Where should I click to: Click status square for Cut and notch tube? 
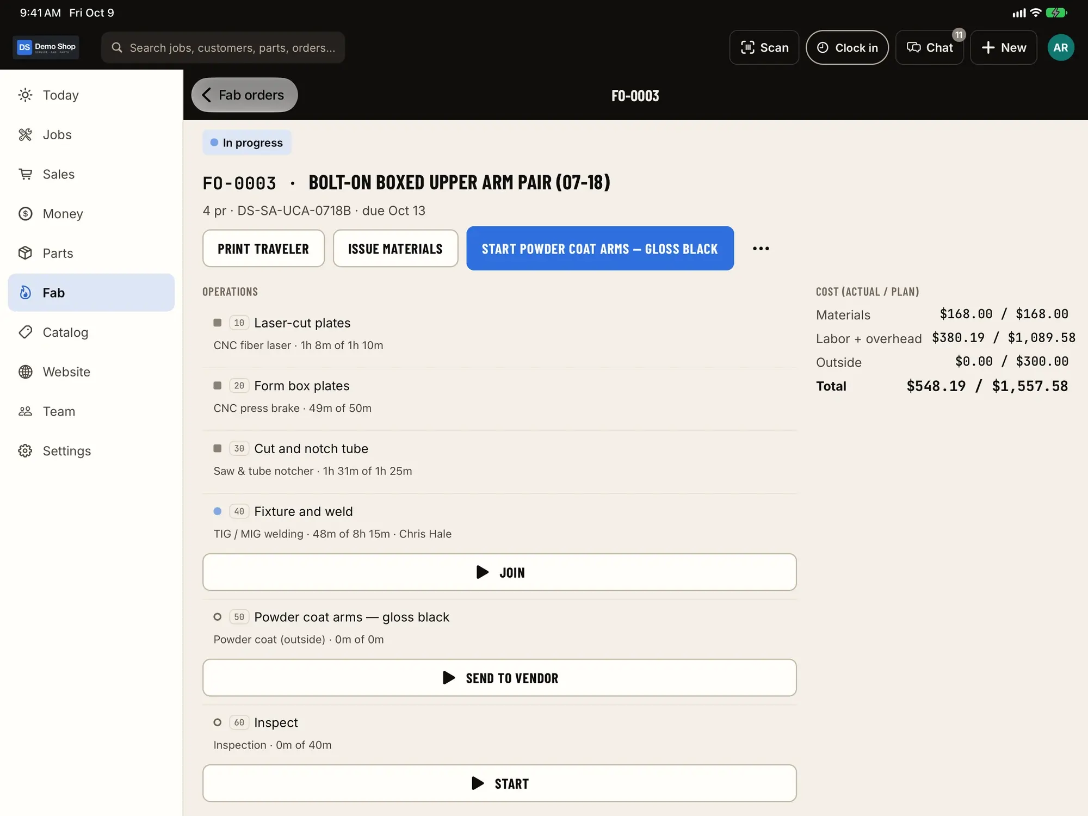[x=218, y=448]
